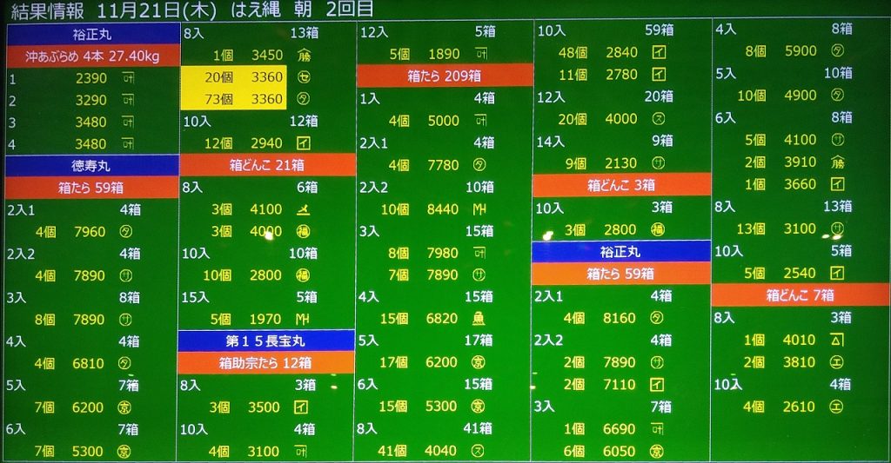Viewport: 891px width, 463px height.
Task: Open the 第15長宝丸 vessel header
Action: coord(266,341)
